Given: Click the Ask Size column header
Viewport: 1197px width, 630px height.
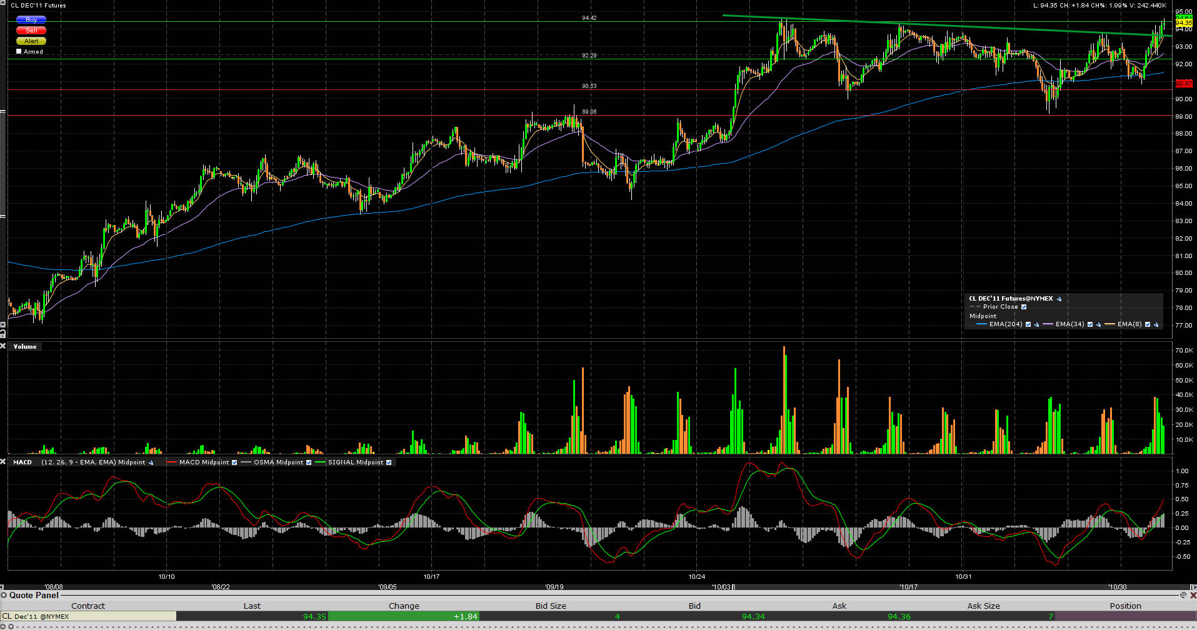Looking at the screenshot, I should [984, 606].
